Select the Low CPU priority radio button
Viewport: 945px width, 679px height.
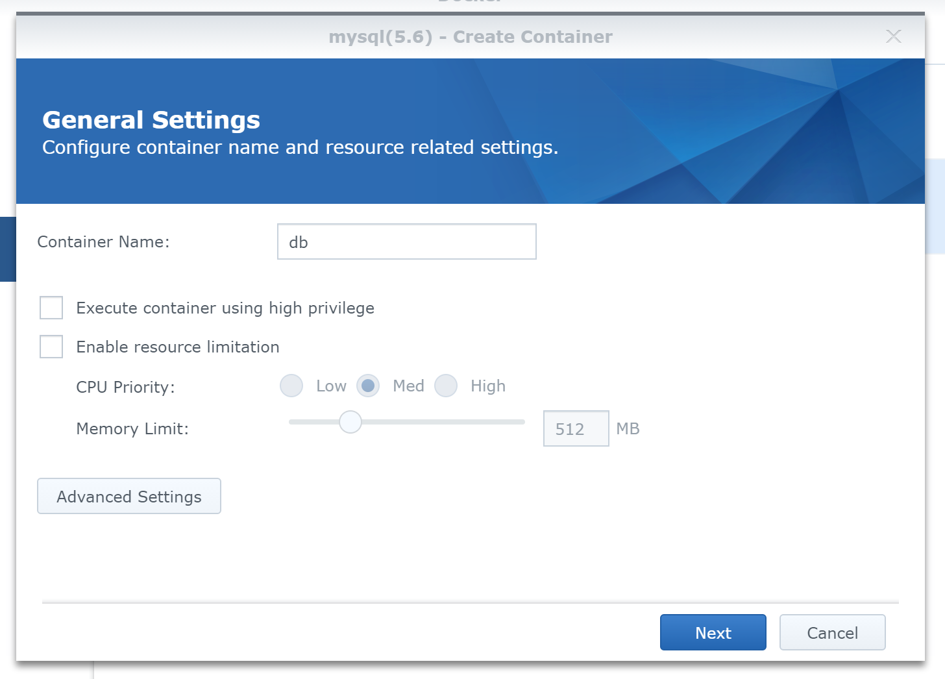click(x=291, y=386)
